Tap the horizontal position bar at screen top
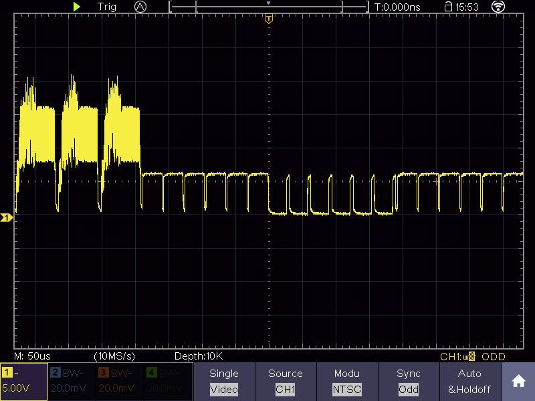The height and width of the screenshot is (401, 535). click(x=267, y=7)
